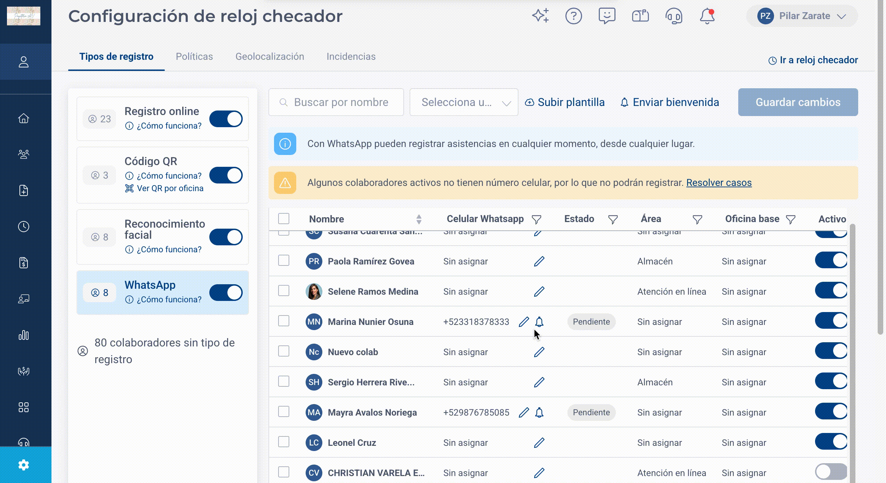Disable WhatsApp registration toggle
The width and height of the screenshot is (886, 483).
coord(226,293)
